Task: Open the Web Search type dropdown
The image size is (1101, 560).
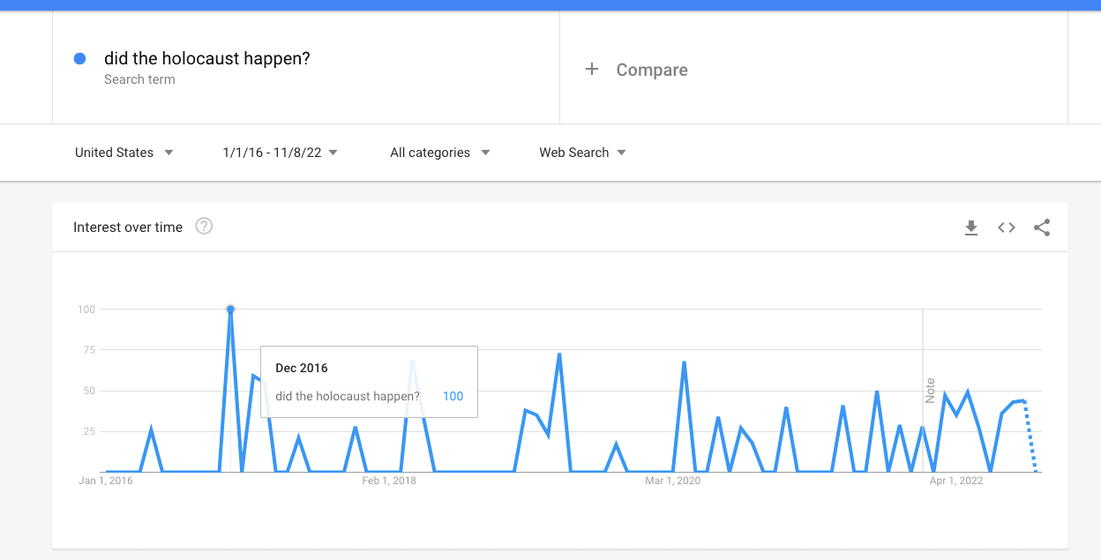Action: pyautogui.click(x=583, y=153)
